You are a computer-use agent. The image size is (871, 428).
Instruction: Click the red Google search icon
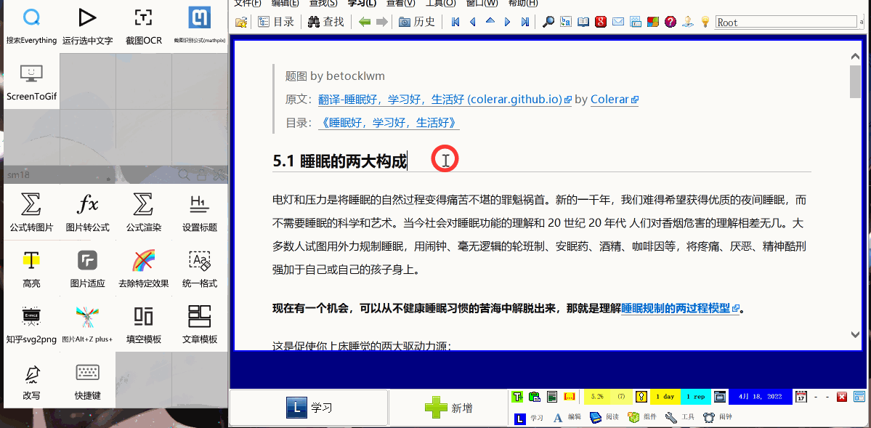(600, 23)
